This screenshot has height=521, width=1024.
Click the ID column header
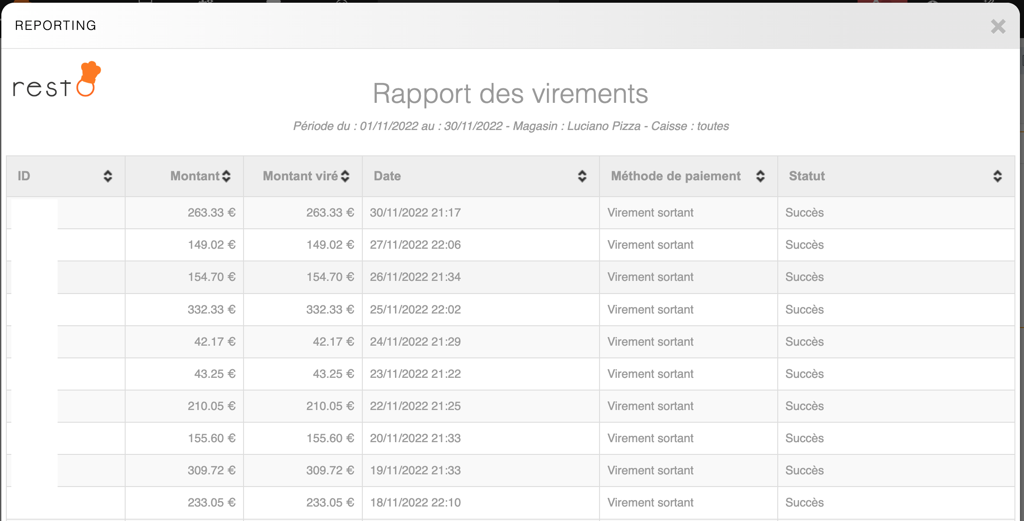[x=24, y=176]
